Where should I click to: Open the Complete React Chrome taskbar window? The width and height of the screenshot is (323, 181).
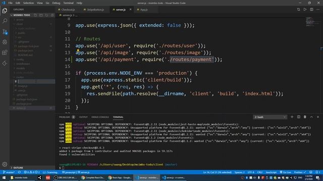[x=93, y=177]
